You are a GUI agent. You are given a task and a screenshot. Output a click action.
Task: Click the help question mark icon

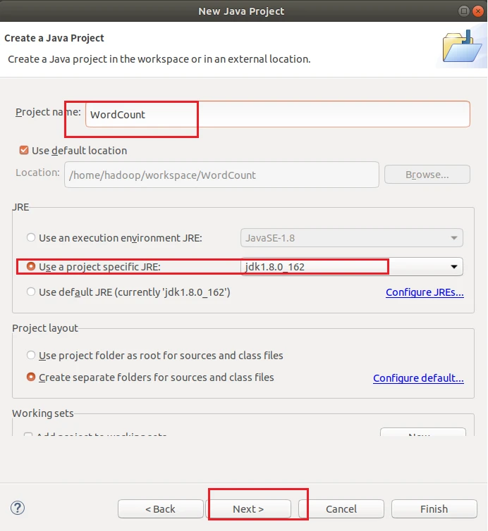click(18, 508)
